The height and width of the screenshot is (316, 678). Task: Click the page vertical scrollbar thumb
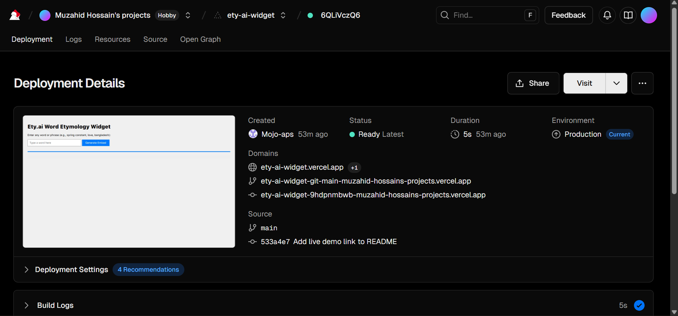[674, 101]
